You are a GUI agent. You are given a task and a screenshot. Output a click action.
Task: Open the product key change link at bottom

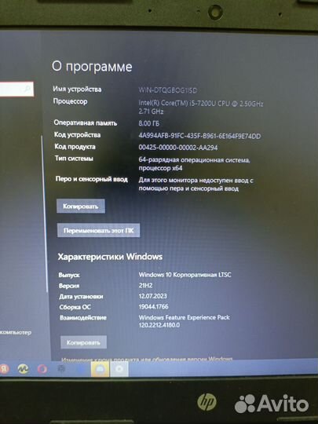click(x=147, y=360)
